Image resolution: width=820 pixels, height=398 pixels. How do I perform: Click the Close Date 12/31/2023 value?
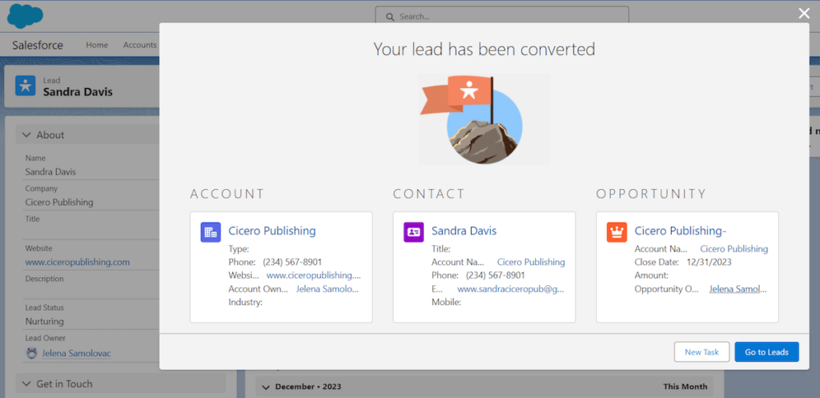coord(709,262)
